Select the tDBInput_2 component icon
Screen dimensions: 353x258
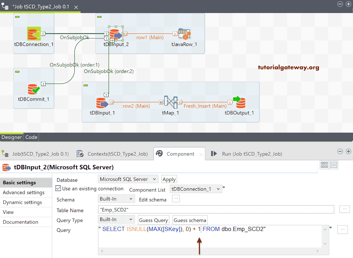[115, 35]
